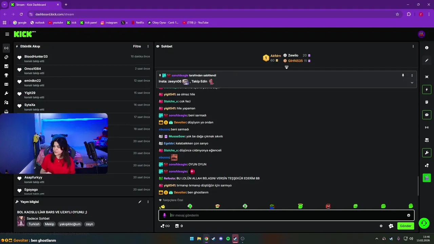Open the Filtre option in Etkinlik Akışı
Image resolution: width=434 pixels, height=244 pixels.
click(x=137, y=46)
